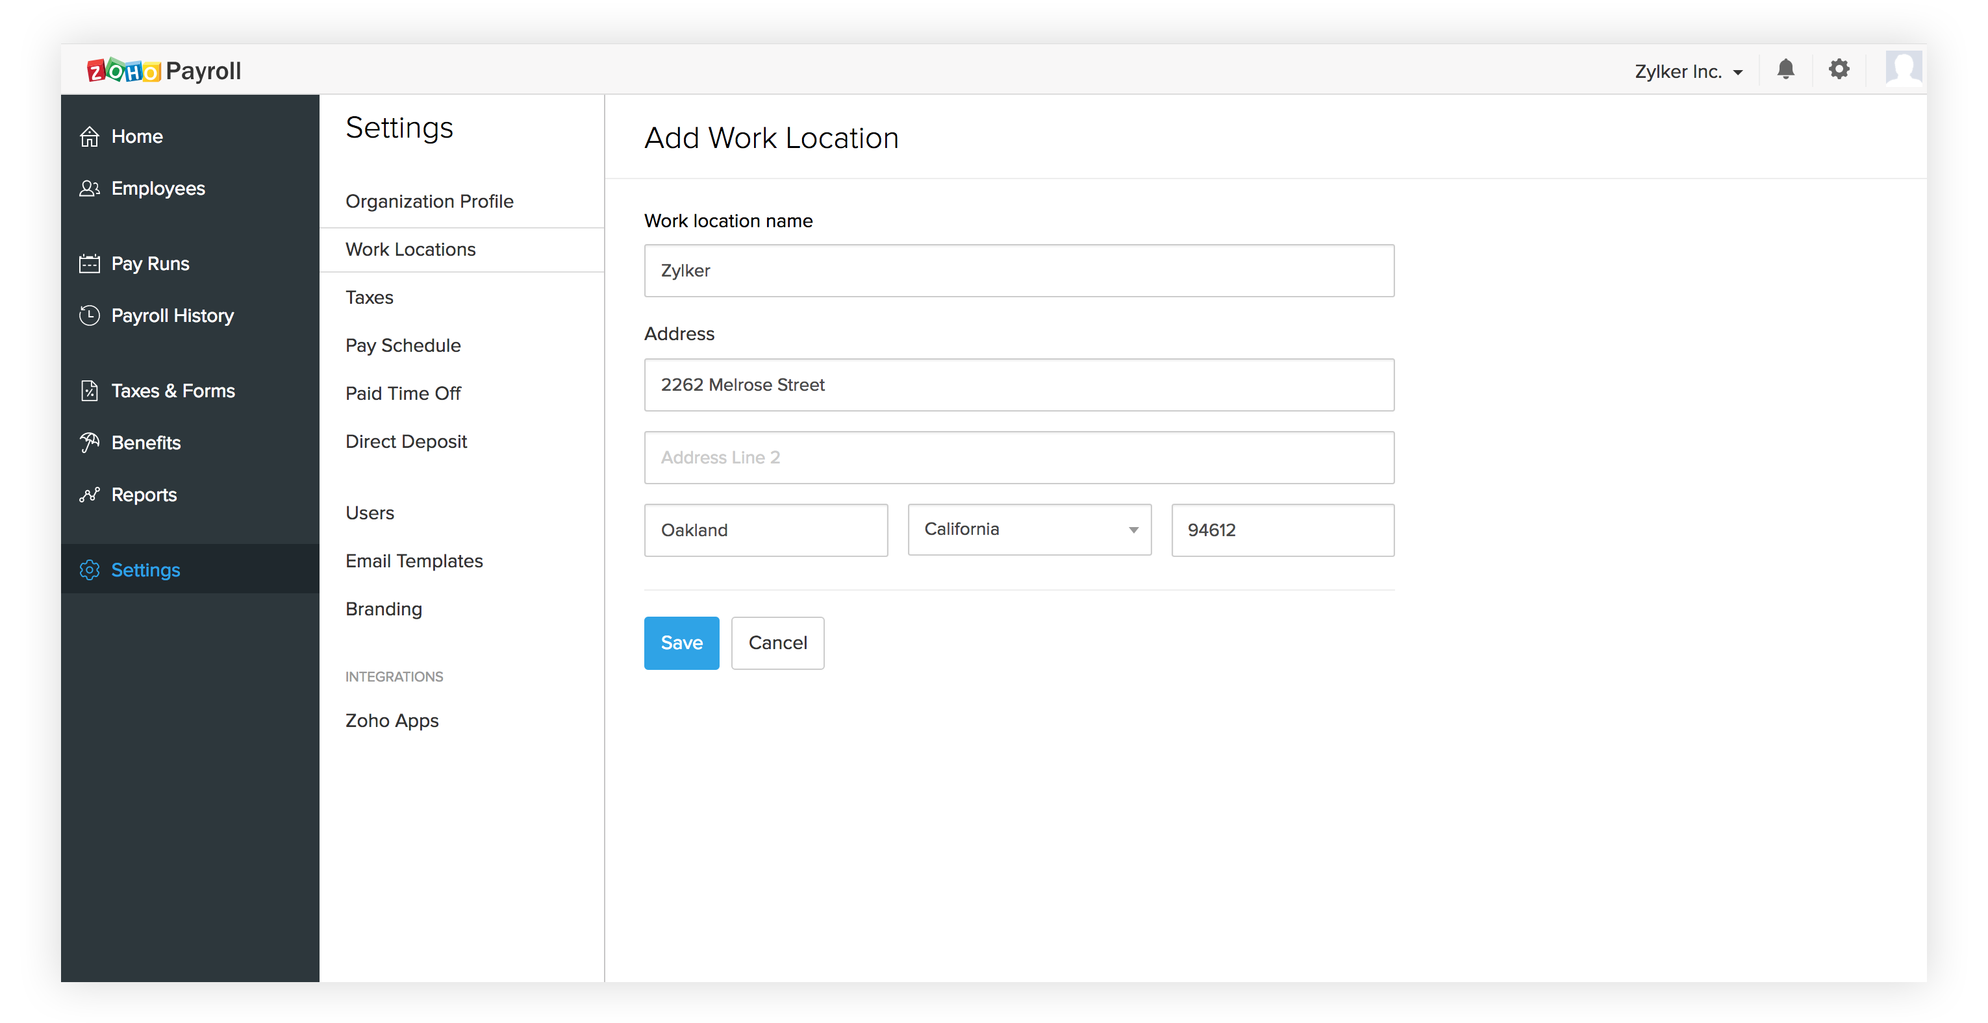
Task: Open the California state dropdown
Action: coord(1029,529)
